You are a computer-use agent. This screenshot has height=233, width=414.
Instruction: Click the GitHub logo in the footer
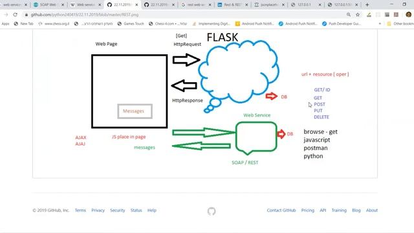[212, 211]
